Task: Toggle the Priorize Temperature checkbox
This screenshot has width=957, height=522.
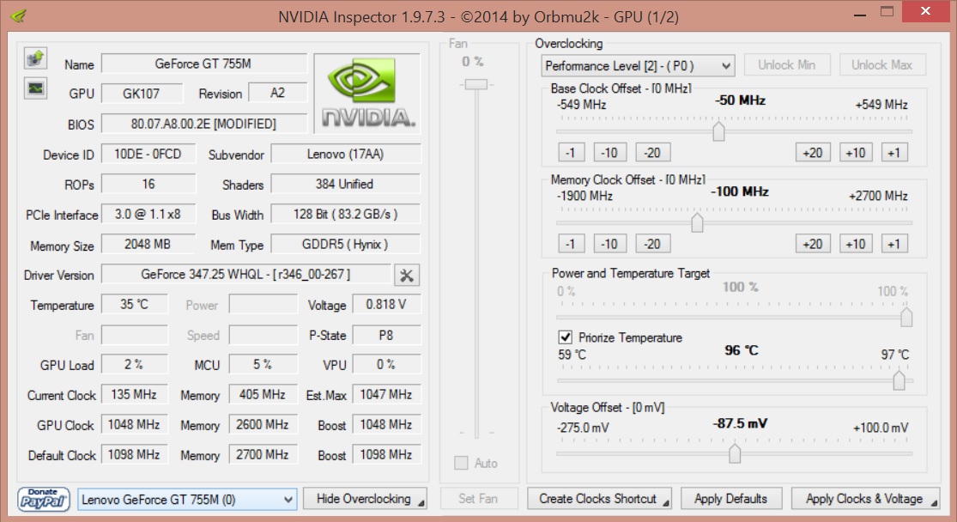Action: coord(565,337)
